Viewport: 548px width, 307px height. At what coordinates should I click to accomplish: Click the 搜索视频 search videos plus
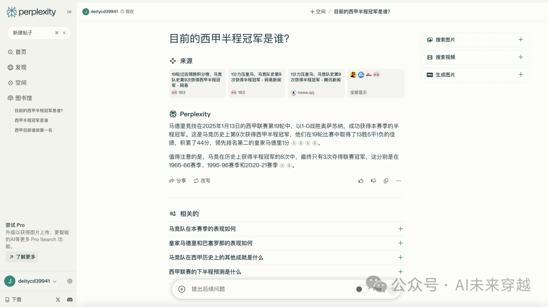coord(521,57)
